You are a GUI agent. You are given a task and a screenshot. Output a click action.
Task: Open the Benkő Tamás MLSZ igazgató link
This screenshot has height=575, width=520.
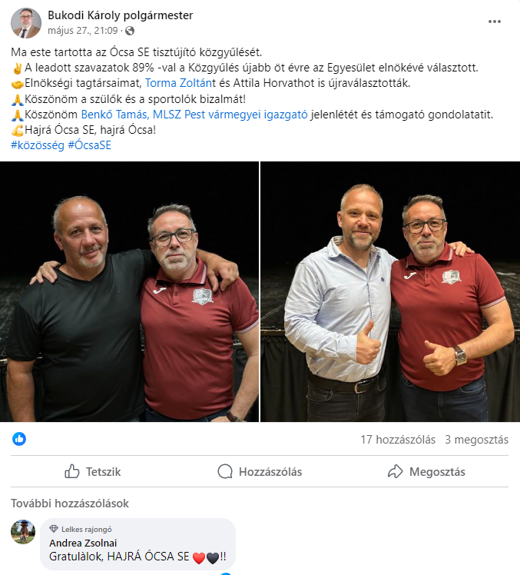194,115
